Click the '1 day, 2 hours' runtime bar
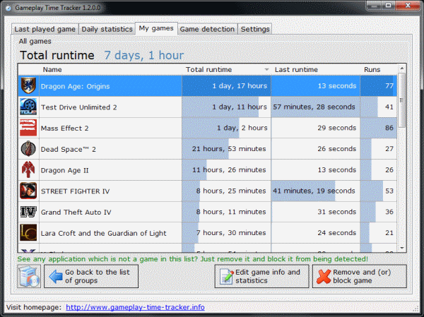424x317 pixels. pos(226,128)
